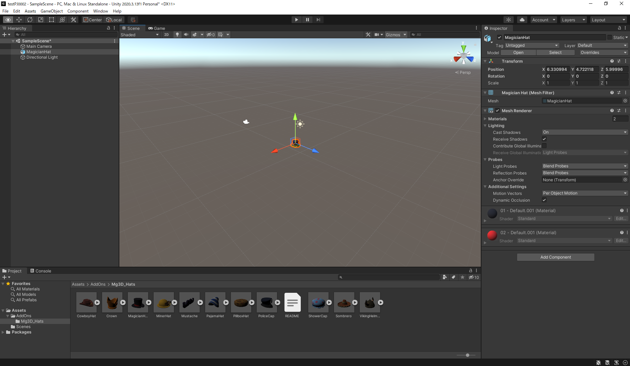The image size is (630, 366).
Task: Switch to the Game tab
Action: coord(157,28)
